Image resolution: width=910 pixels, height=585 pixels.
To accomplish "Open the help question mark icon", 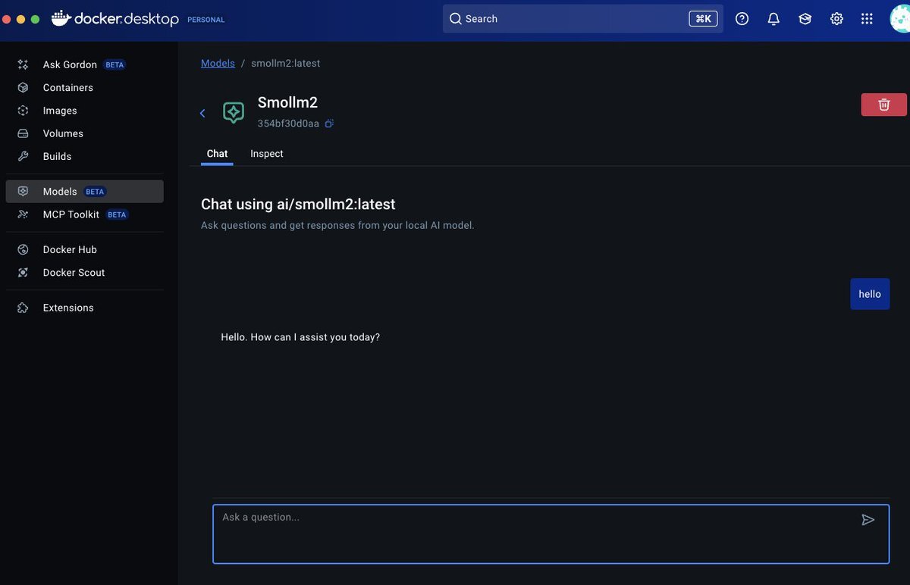I will coord(742,19).
